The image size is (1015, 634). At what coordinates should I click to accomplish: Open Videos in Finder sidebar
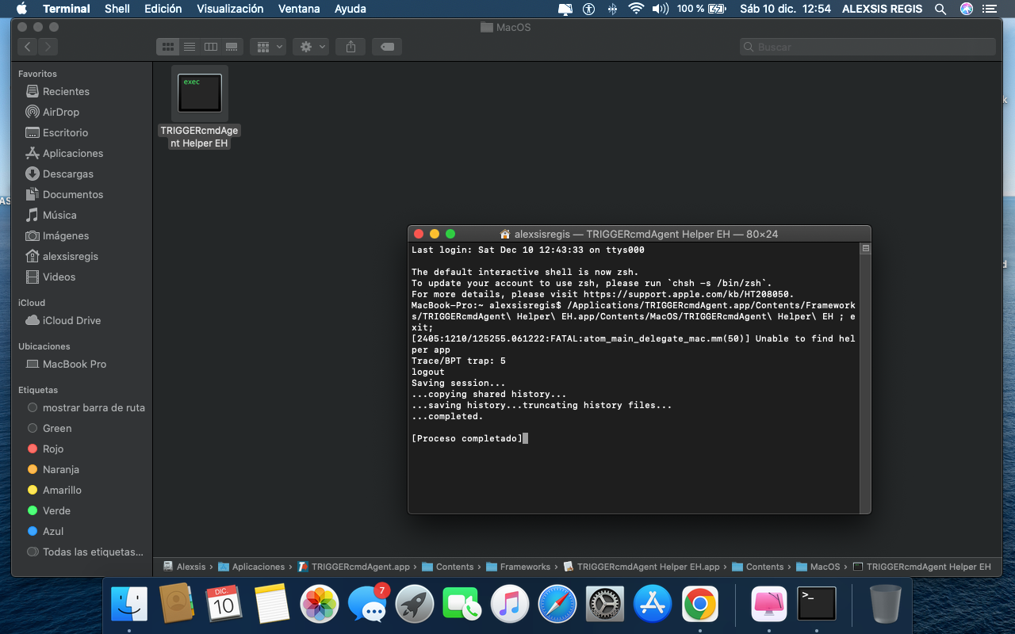tap(59, 277)
